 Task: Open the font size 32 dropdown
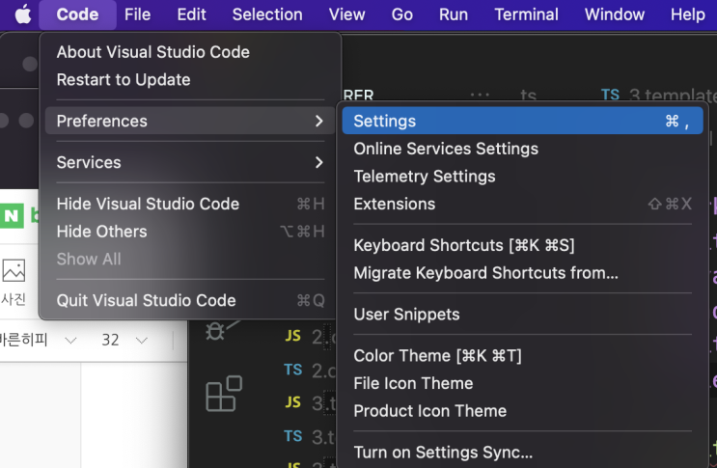pyautogui.click(x=124, y=340)
